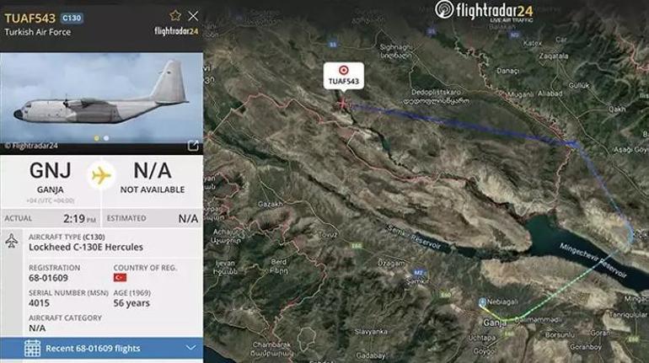Click the TUAF543 callsign title
Screen dimensions: 649x363
pyautogui.click(x=29, y=19)
